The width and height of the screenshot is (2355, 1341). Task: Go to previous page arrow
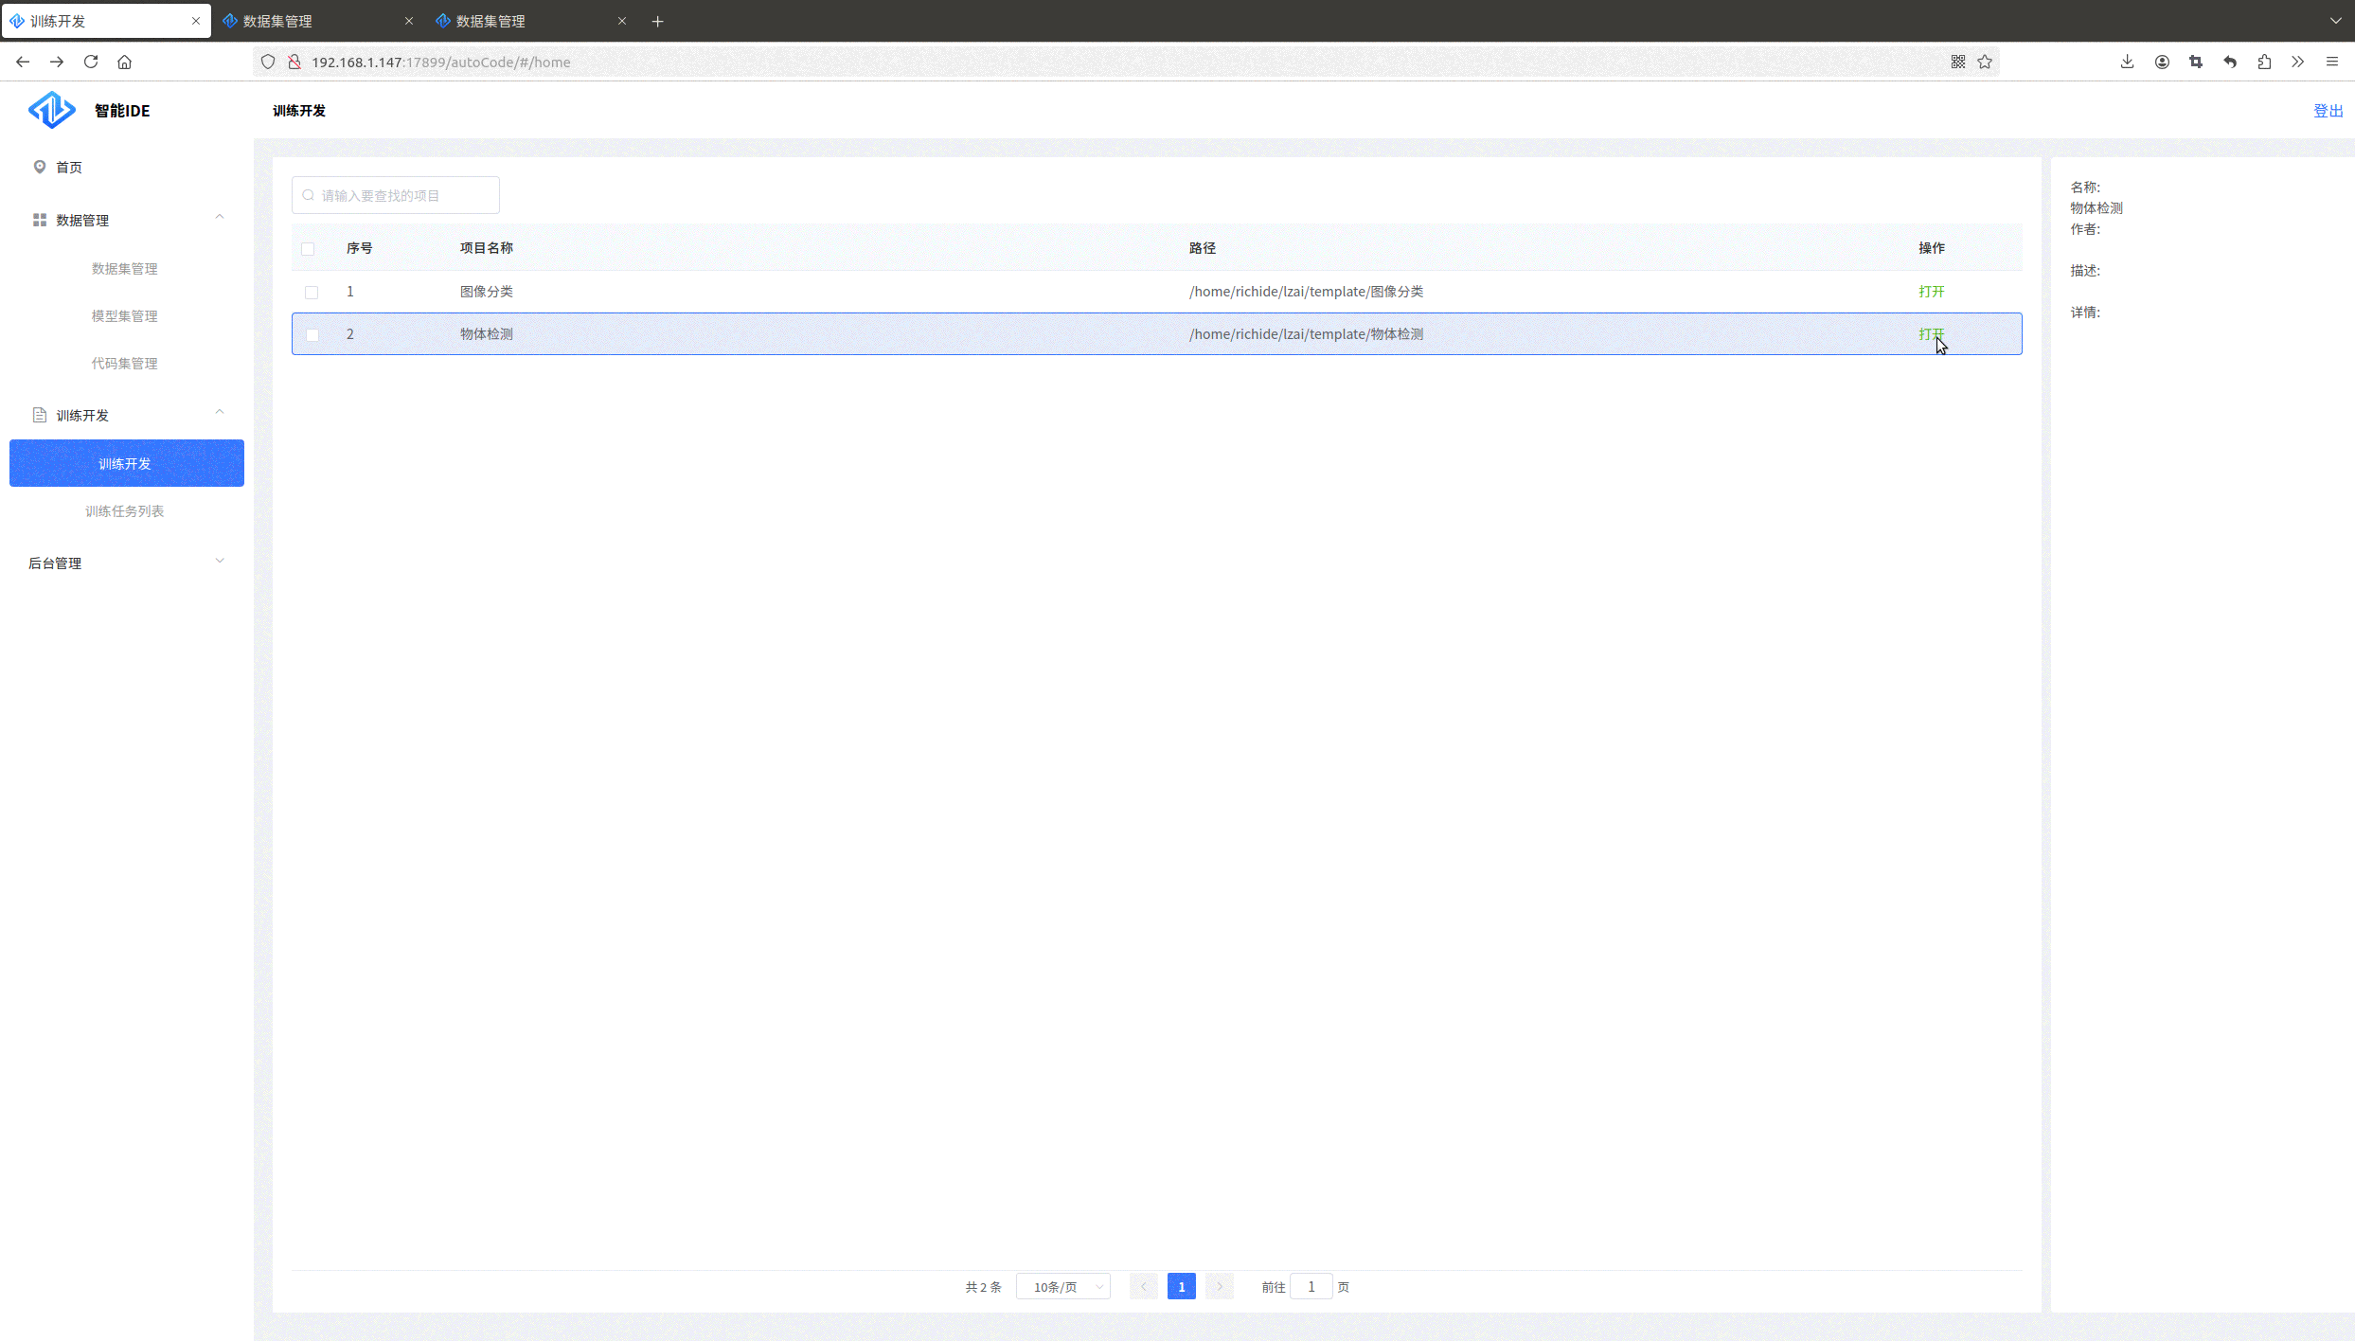tap(1143, 1286)
